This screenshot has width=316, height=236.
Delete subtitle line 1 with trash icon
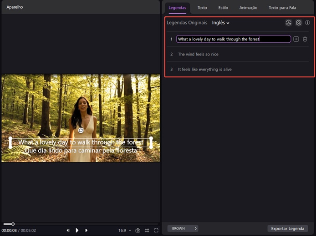pos(305,39)
